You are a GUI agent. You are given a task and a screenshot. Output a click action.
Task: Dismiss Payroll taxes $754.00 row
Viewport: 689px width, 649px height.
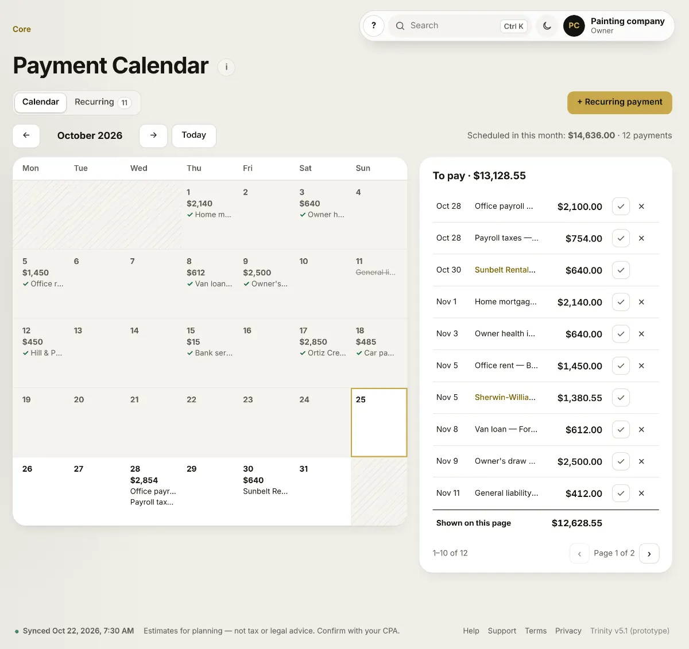641,238
